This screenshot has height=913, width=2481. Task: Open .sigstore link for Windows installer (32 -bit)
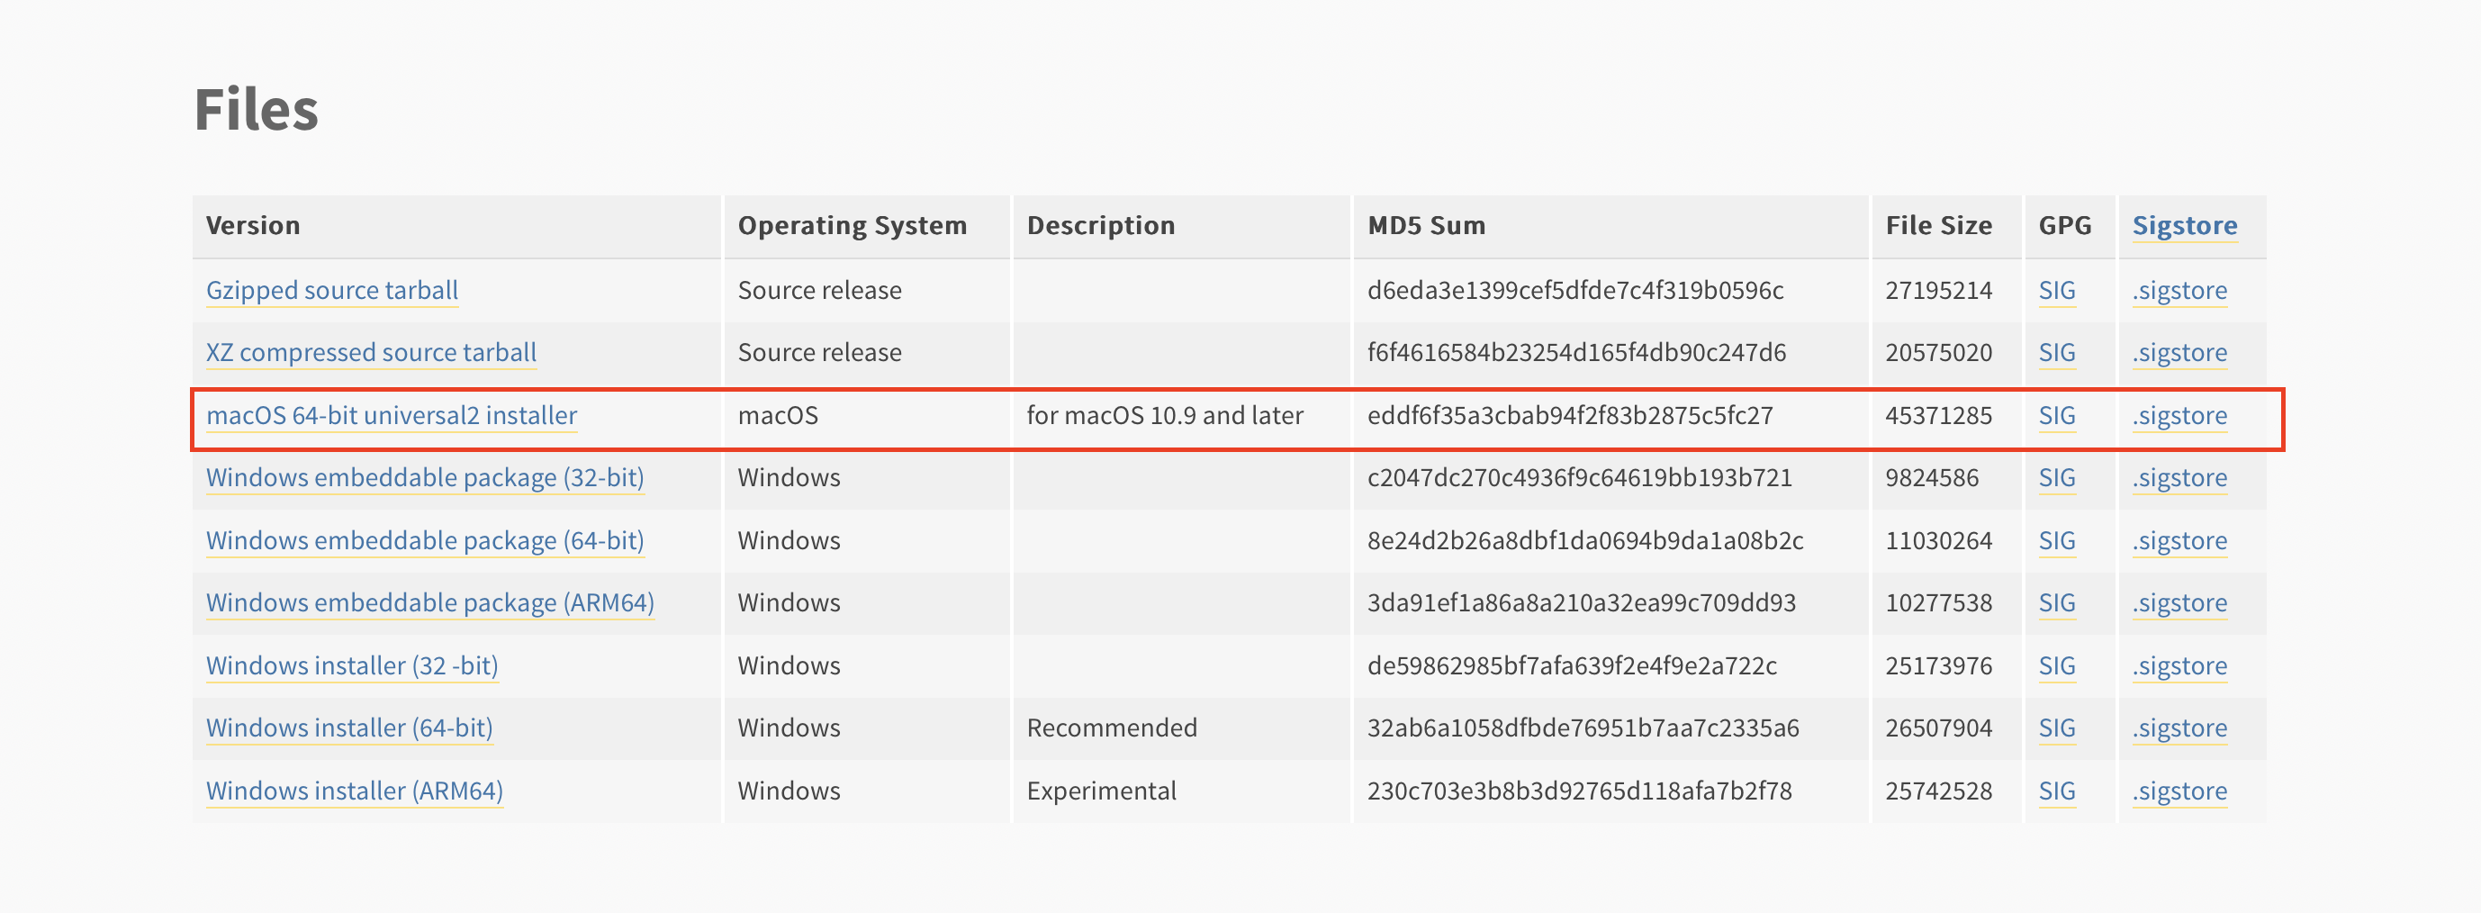(x=2179, y=666)
